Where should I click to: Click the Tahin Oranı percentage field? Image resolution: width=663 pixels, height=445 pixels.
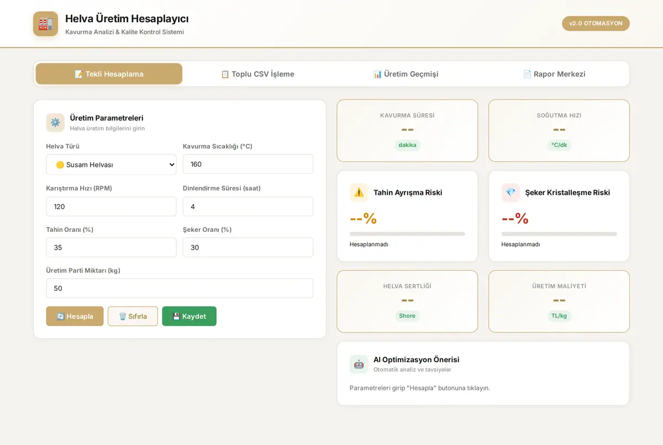click(x=111, y=247)
